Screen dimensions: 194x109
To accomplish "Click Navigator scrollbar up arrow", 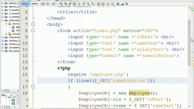I will pyautogui.click(x=18, y=99).
